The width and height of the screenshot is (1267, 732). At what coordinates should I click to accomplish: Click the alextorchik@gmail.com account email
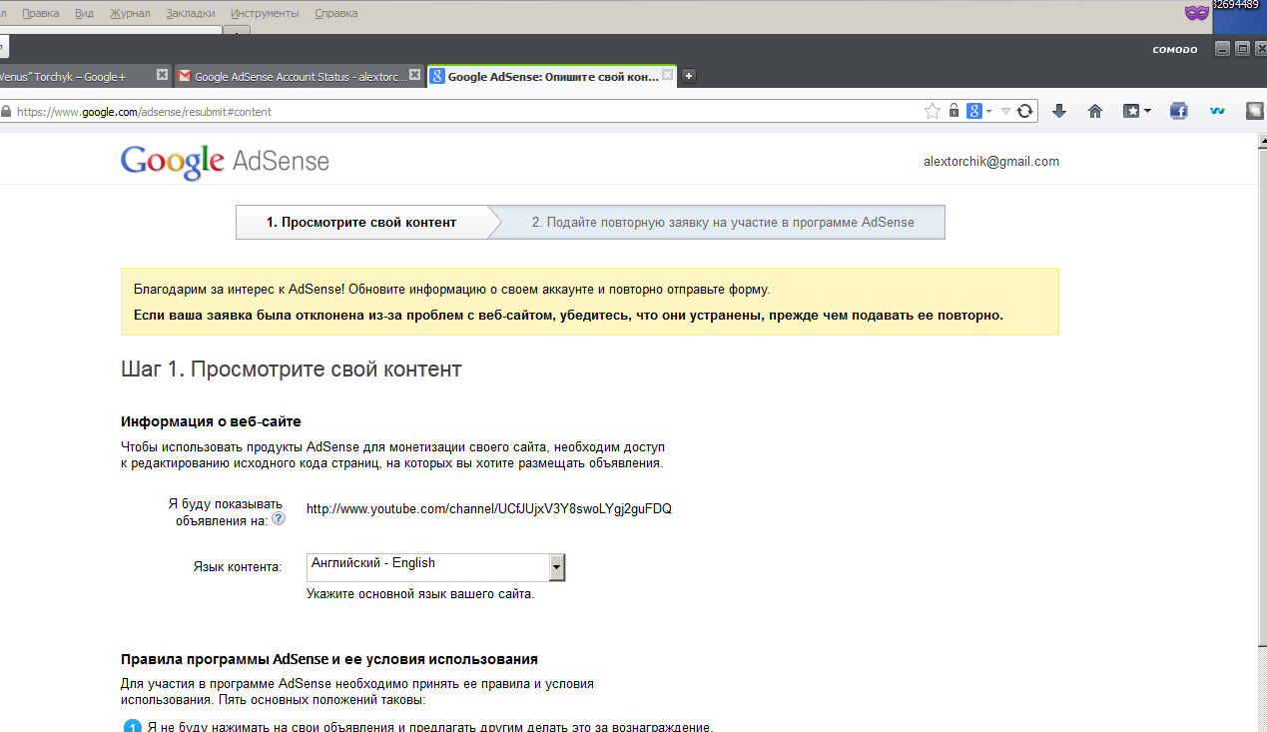[x=991, y=162]
